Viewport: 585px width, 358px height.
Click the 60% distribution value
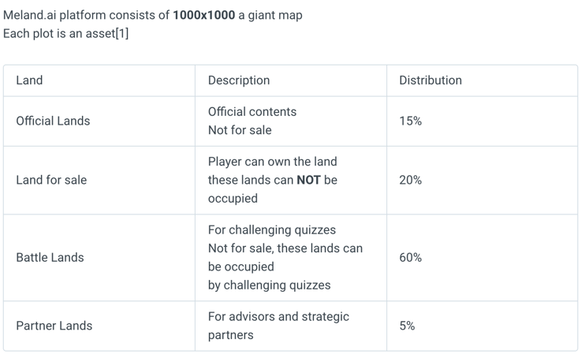click(x=411, y=258)
